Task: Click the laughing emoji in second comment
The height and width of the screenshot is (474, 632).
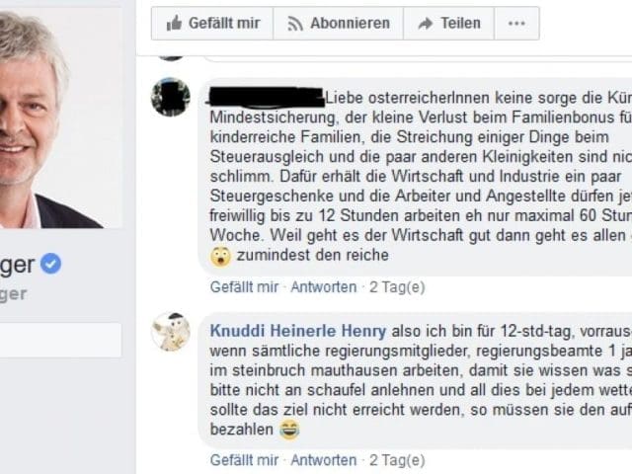Action: 288,430
